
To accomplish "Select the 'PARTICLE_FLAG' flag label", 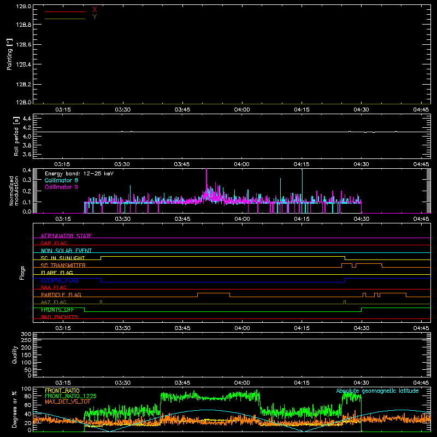I will (x=61, y=294).
